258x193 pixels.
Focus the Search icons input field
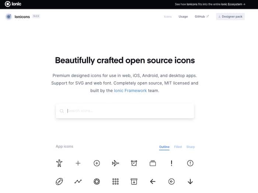click(125, 111)
